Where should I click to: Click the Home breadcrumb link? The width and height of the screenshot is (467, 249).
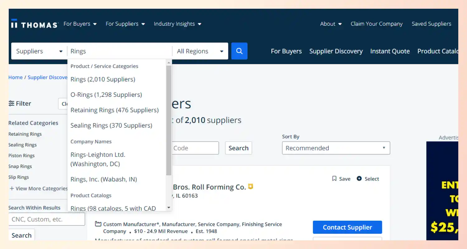pyautogui.click(x=16, y=77)
